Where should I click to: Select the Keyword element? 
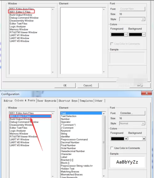click(65, 131)
